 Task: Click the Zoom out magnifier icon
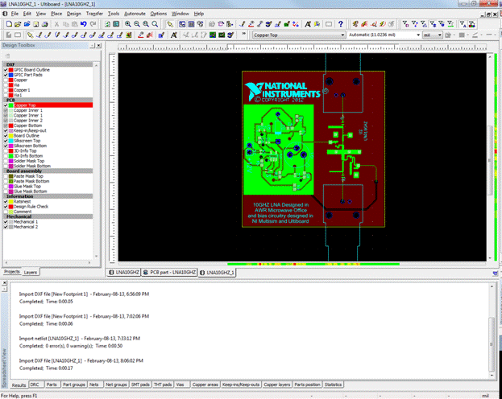click(x=138, y=24)
